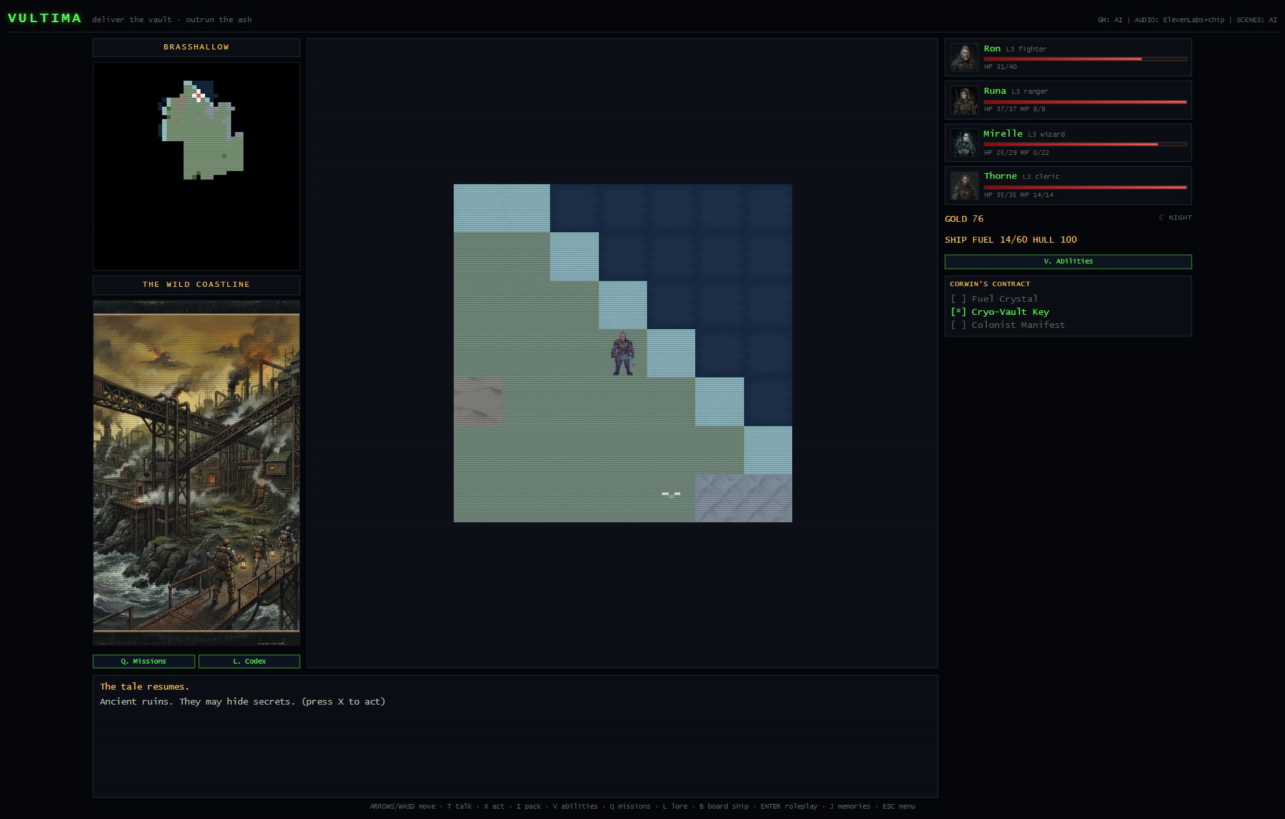The height and width of the screenshot is (819, 1285).
Task: Toggle the Cryo-Vault Key contract checkbox
Action: 958,312
